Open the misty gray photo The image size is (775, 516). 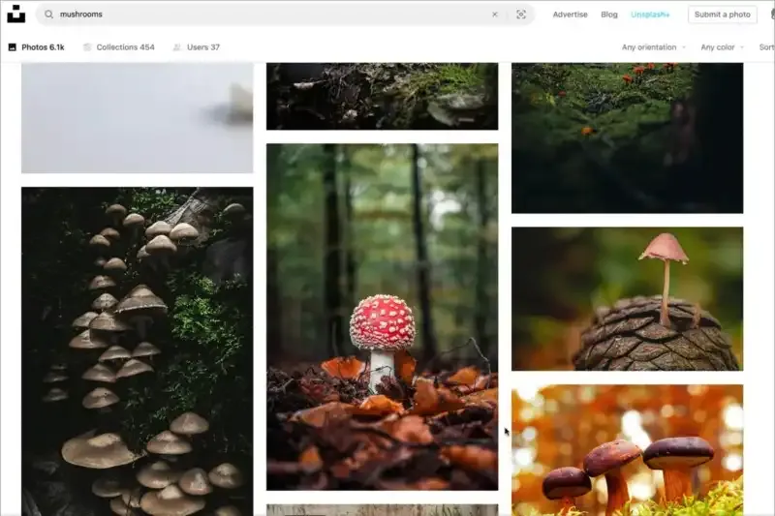coord(137,117)
